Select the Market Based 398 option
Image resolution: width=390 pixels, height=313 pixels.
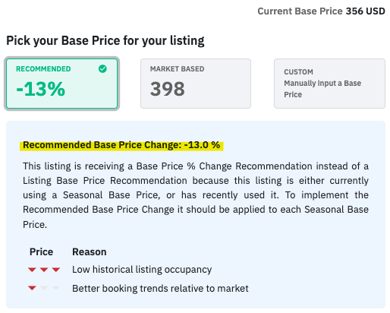click(196, 84)
